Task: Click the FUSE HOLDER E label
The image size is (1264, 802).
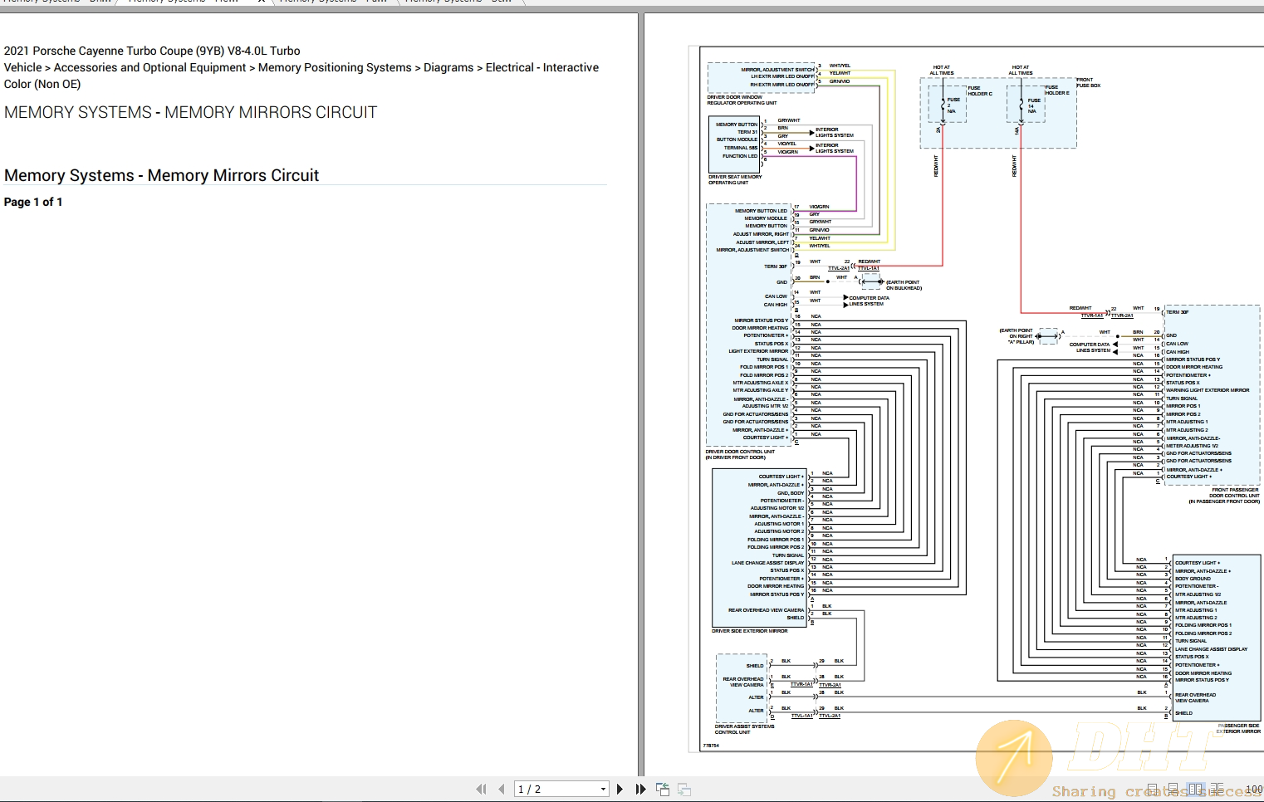Action: 1057,90
